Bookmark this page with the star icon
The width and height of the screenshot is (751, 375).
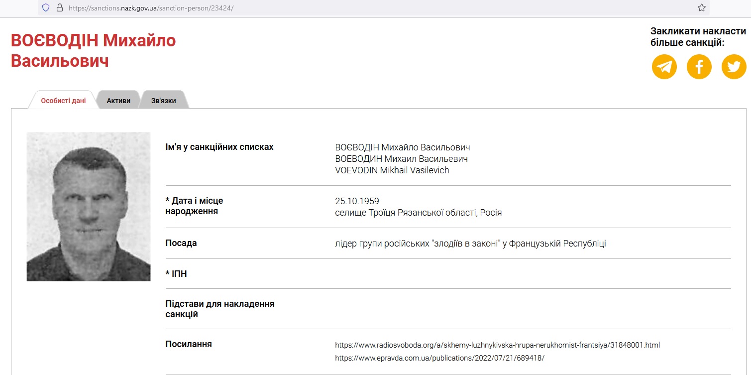coord(701,7)
